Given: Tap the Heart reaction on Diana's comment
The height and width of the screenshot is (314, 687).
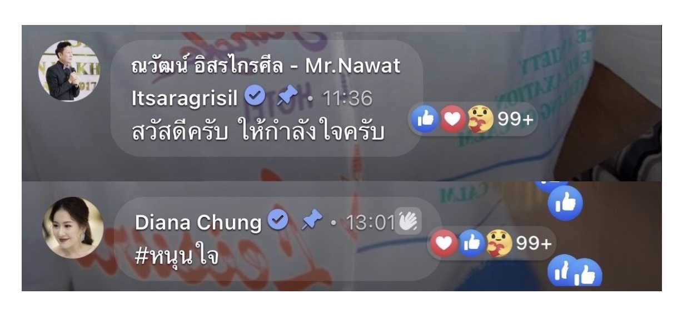Looking at the screenshot, I should 447,244.
